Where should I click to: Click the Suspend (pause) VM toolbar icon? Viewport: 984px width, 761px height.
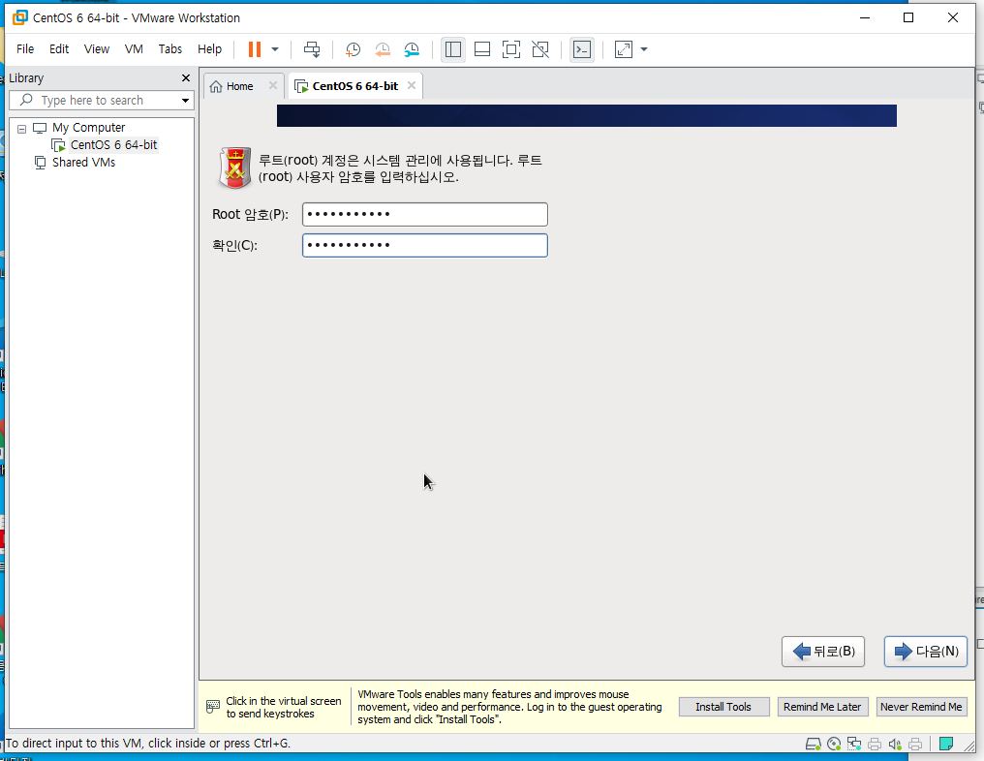pyautogui.click(x=254, y=49)
